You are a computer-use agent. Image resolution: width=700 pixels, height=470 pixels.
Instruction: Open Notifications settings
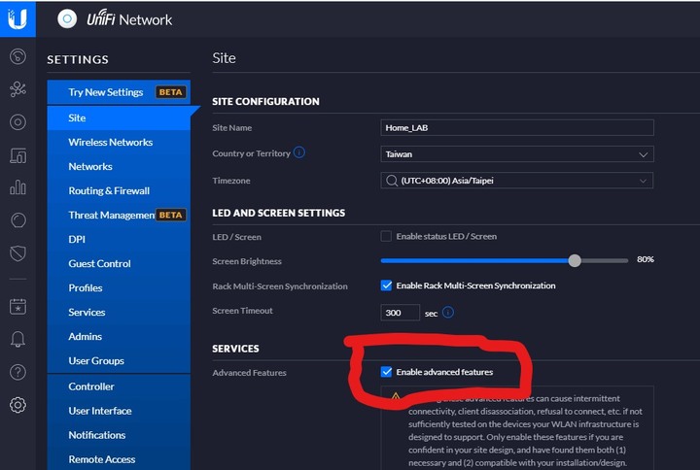click(120, 435)
